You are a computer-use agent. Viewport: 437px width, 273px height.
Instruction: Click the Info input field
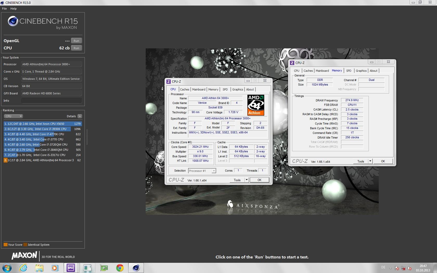point(52,101)
